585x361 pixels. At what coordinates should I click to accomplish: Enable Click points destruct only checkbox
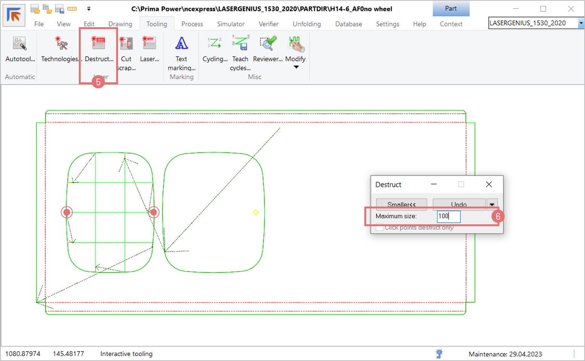[380, 228]
